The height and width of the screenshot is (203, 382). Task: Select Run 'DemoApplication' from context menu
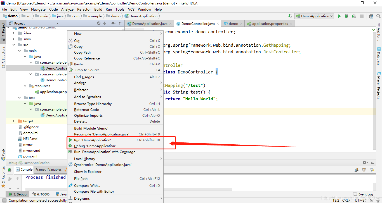[115, 140]
